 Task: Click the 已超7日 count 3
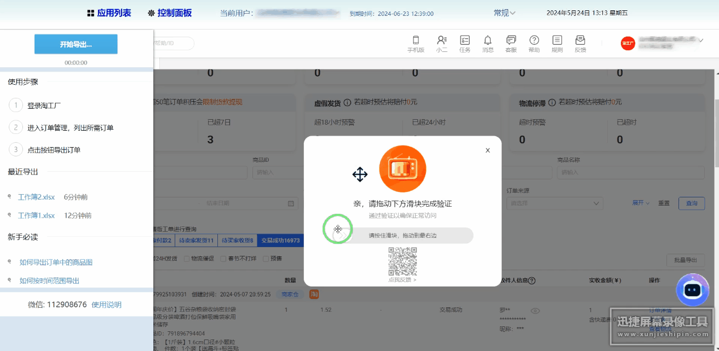[210, 140]
